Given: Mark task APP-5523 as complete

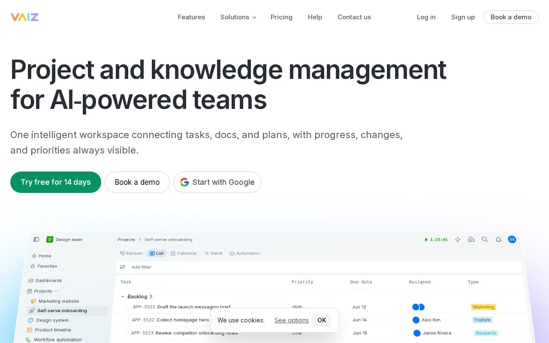Looking at the screenshot, I should coord(127,333).
